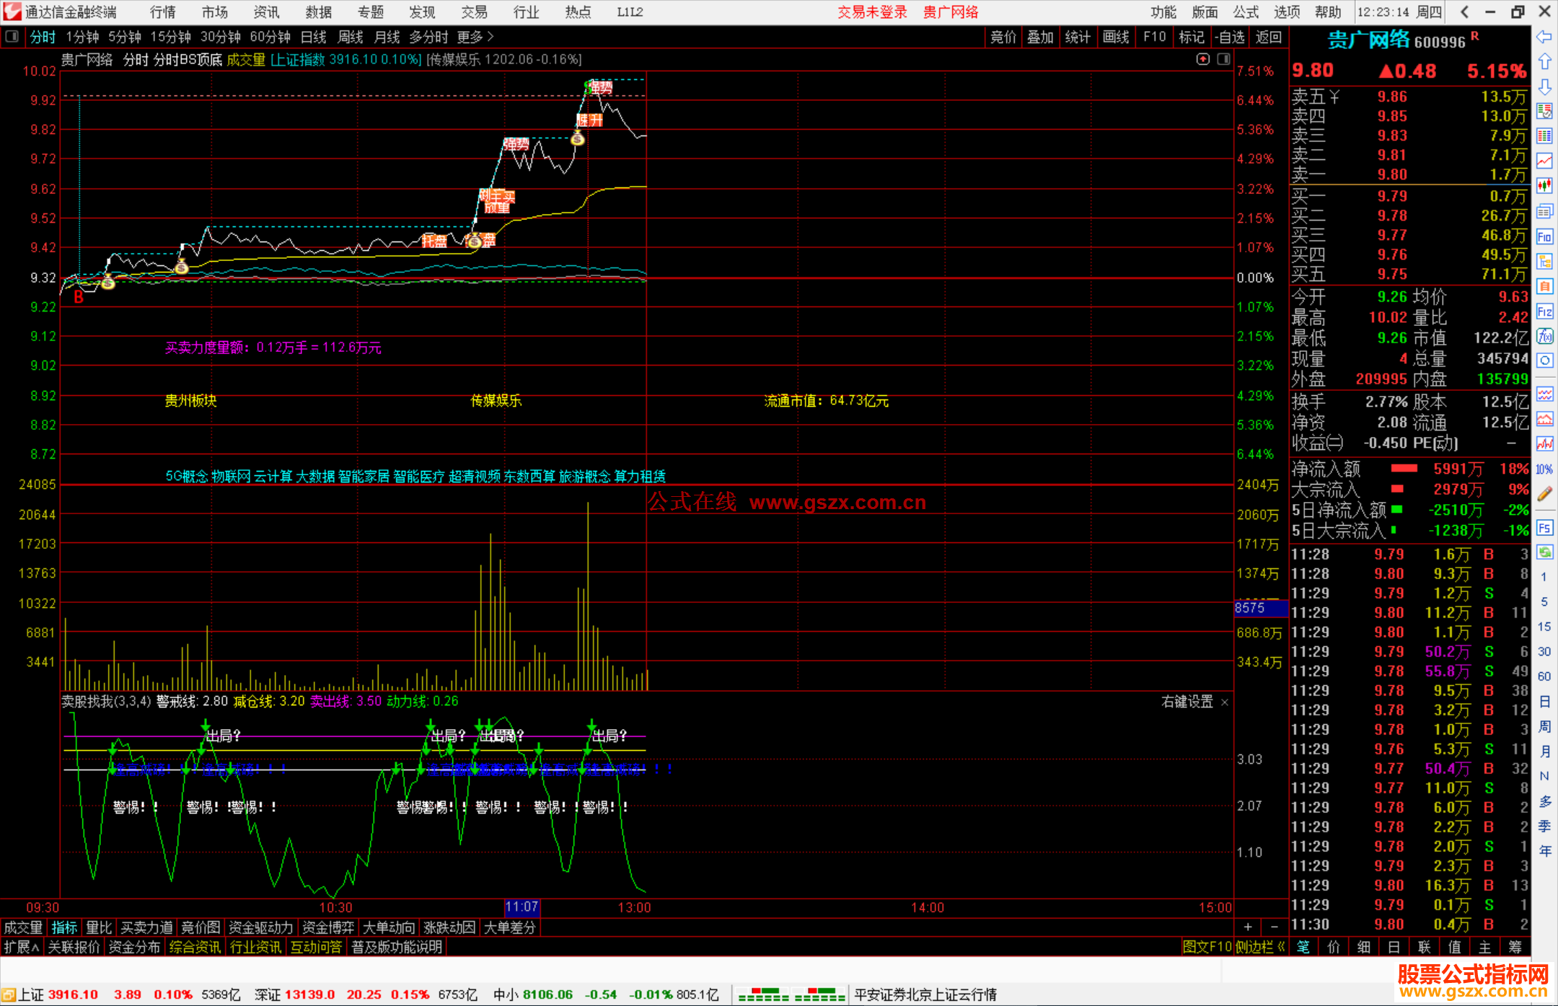Click the 10% sidebar icon
This screenshot has height=1006, width=1558.
click(x=1544, y=469)
